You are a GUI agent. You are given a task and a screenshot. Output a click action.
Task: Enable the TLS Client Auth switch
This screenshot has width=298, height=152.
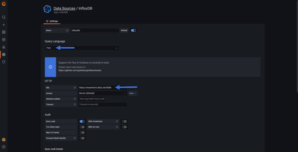coord(82,127)
